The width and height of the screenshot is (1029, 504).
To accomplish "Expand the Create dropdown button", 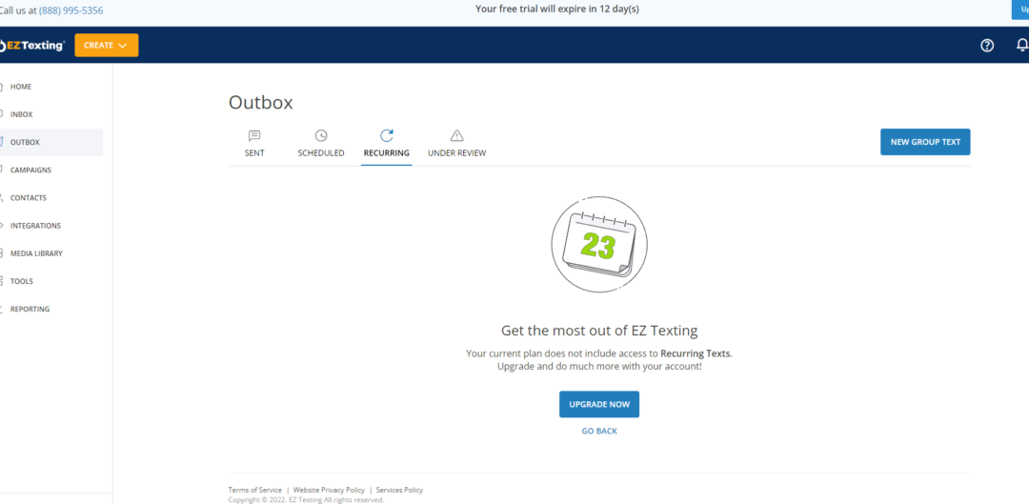I will pyautogui.click(x=106, y=46).
